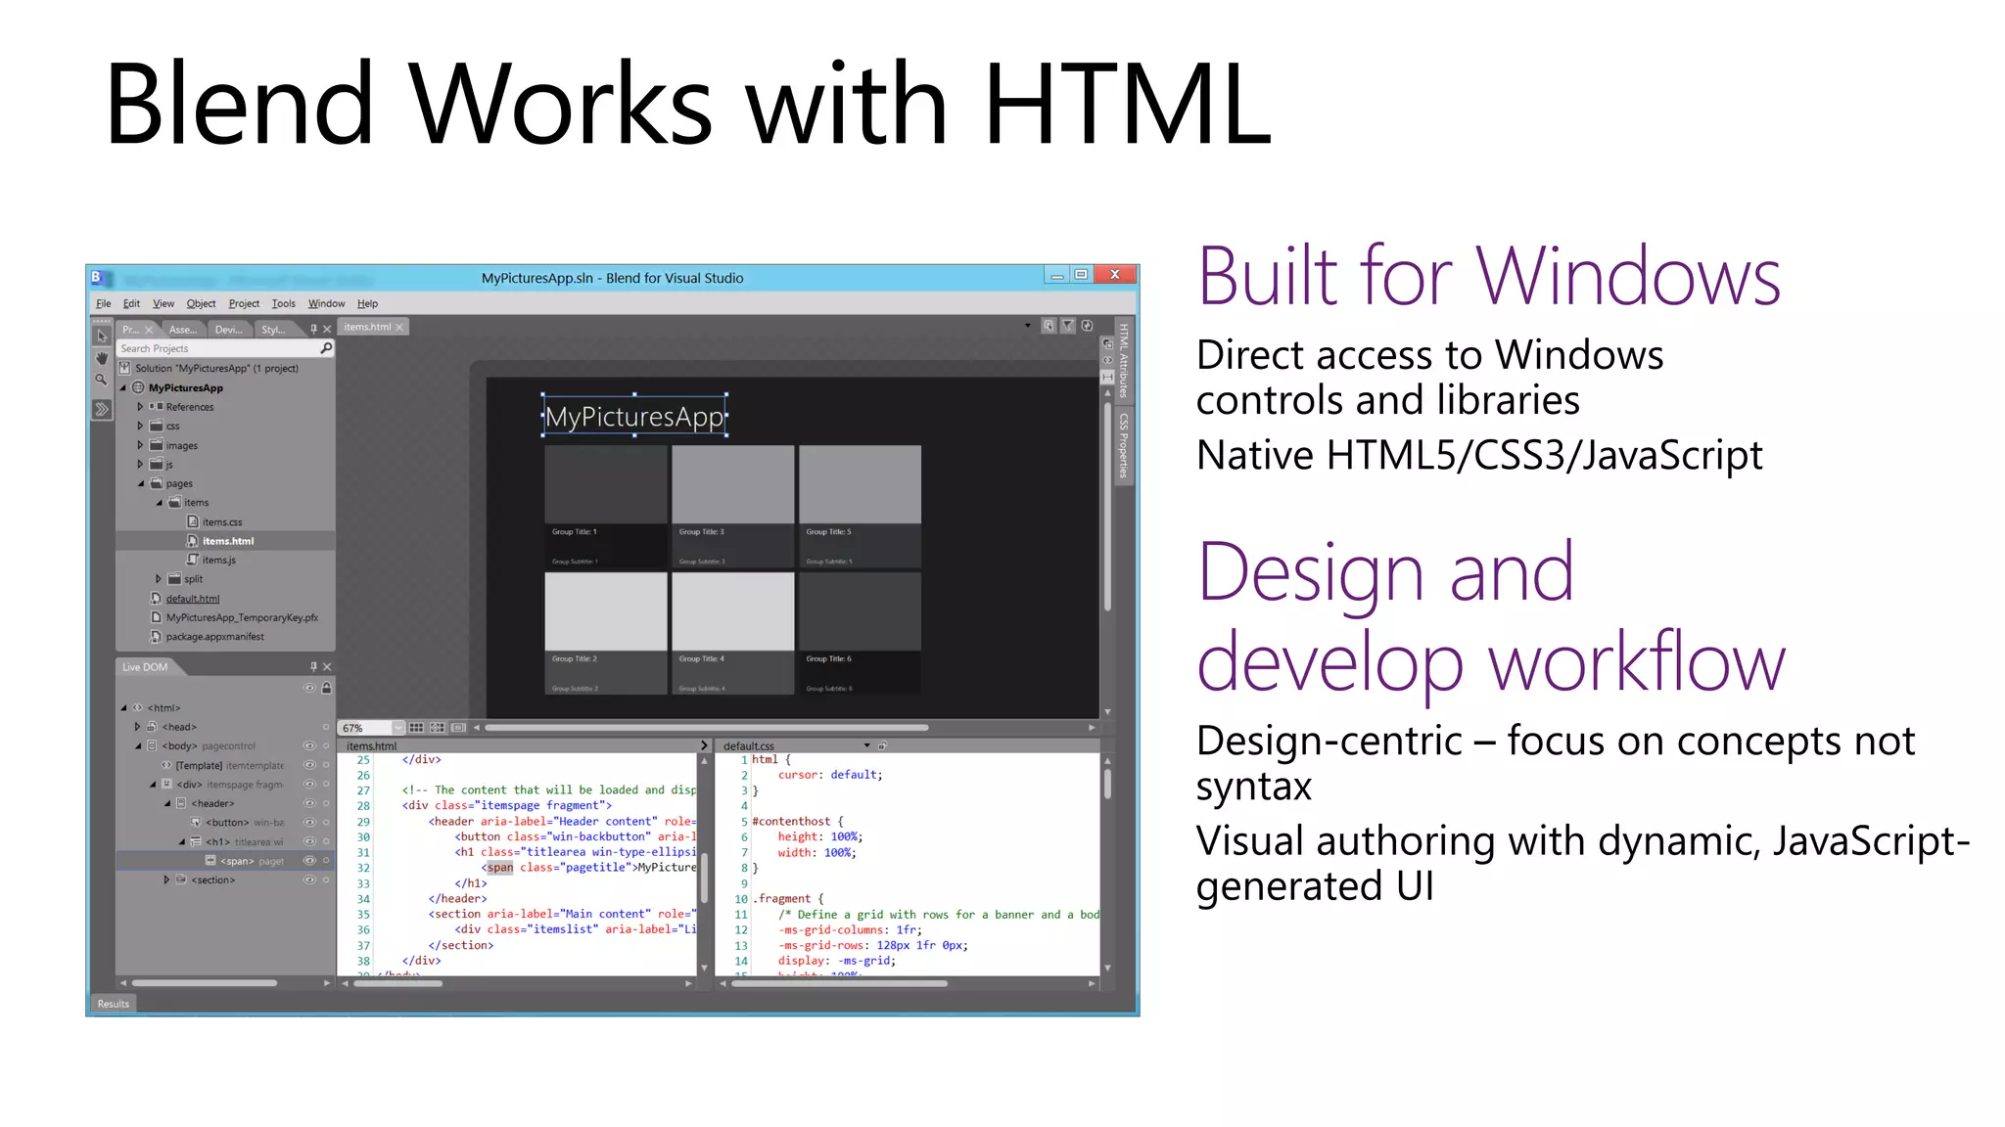Pin the Live DOM panel
This screenshot has height=1127, width=2005.
click(x=313, y=666)
